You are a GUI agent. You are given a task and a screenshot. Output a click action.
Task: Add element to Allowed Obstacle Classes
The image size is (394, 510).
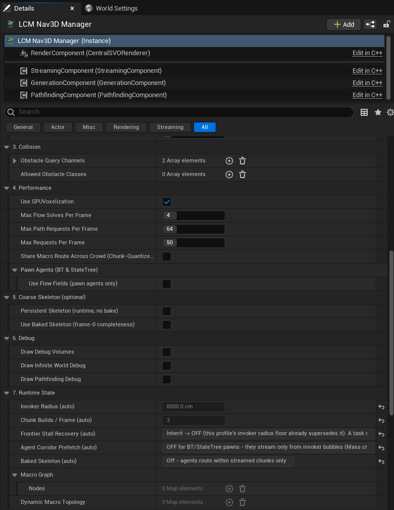229,175
